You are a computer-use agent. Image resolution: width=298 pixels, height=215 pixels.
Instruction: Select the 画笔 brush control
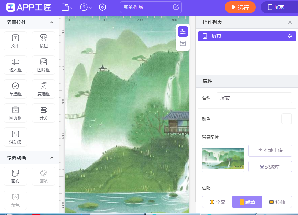click(x=44, y=176)
